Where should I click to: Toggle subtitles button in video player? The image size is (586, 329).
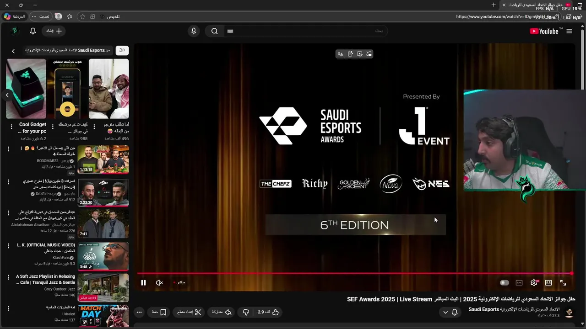(519, 283)
